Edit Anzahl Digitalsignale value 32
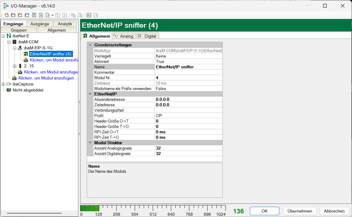The image size is (352, 217). [189, 153]
